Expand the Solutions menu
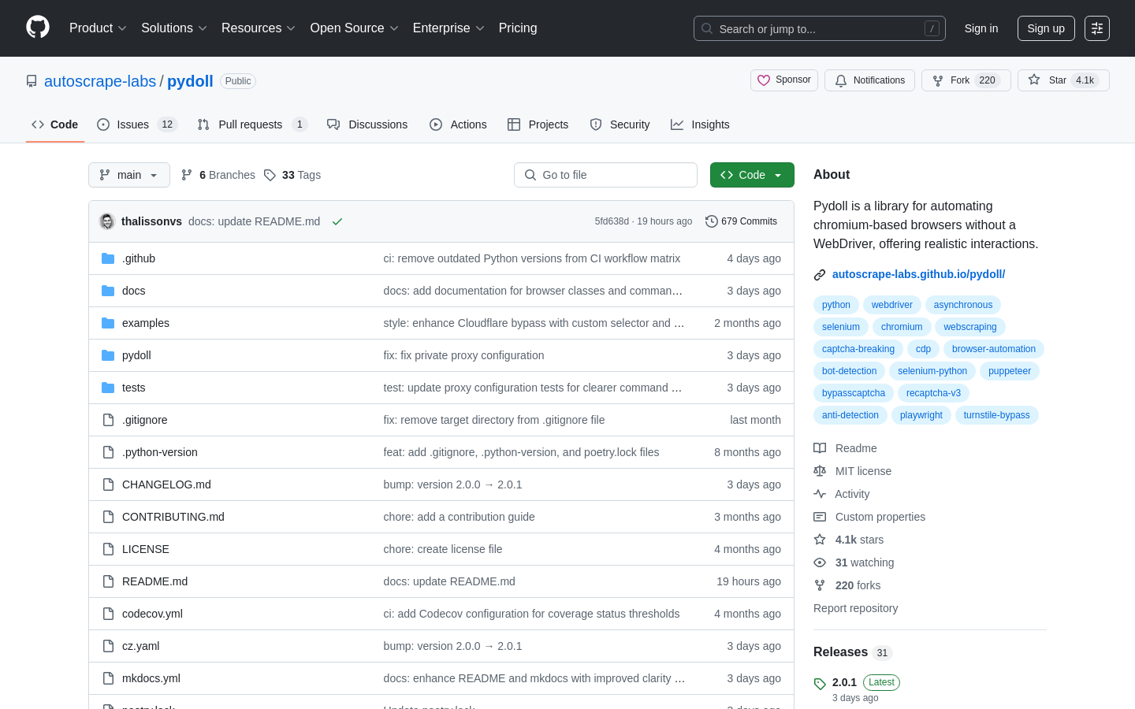Image resolution: width=1135 pixels, height=709 pixels. (x=174, y=28)
